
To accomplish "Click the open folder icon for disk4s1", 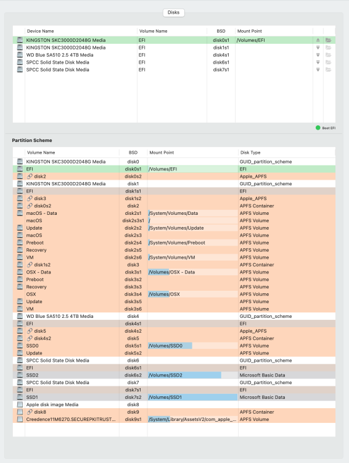I will pos(329,54).
